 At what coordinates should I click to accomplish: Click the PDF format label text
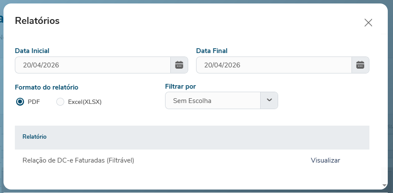coord(34,102)
